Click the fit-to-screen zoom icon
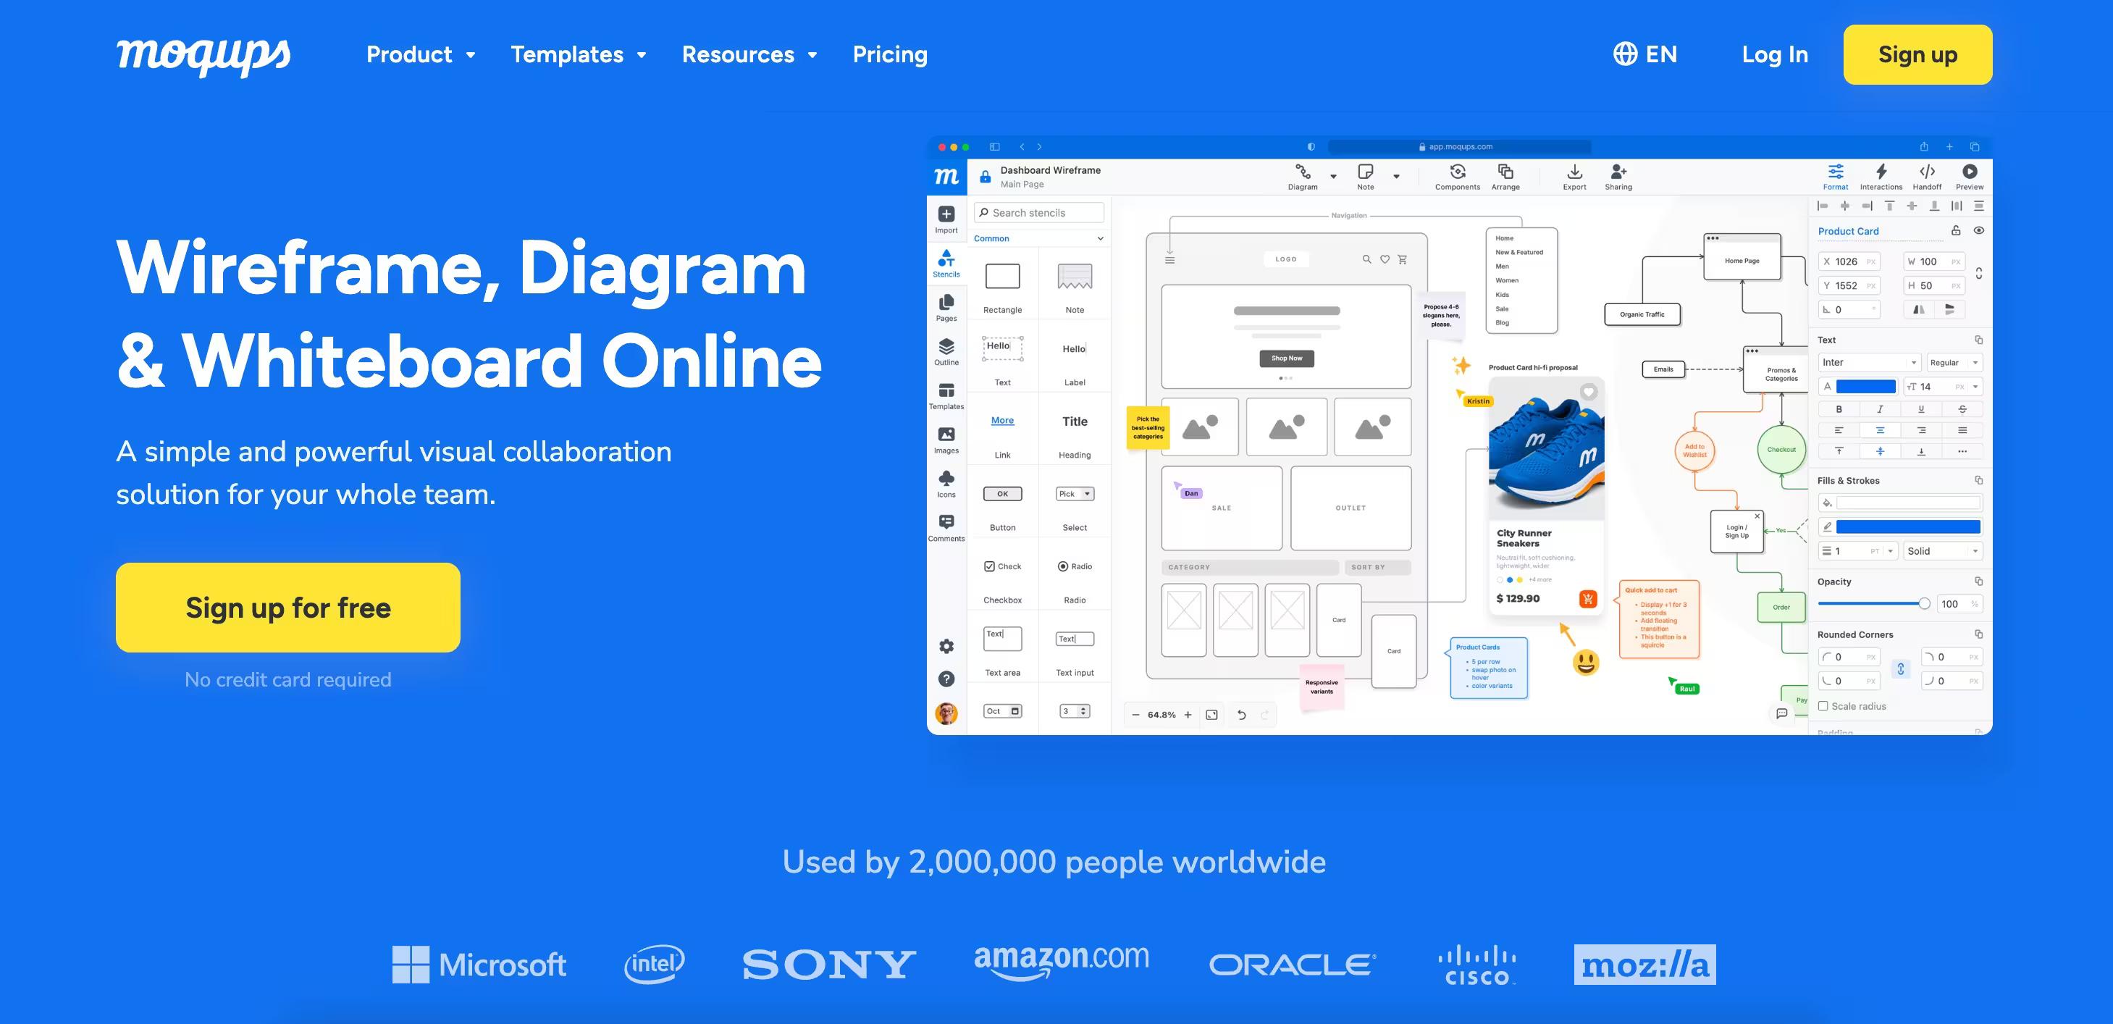2113x1024 pixels. pos(1211,715)
